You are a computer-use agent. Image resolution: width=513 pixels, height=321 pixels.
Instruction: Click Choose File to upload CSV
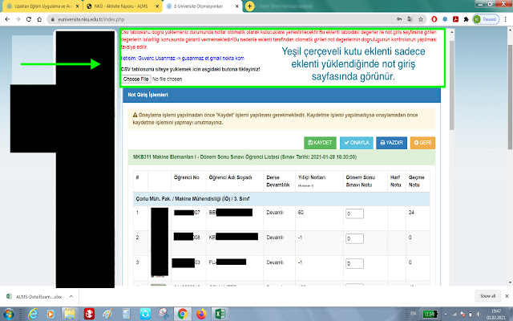coord(136,79)
